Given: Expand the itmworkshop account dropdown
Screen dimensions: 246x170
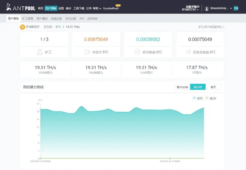Looking at the screenshot, I should click(221, 8).
